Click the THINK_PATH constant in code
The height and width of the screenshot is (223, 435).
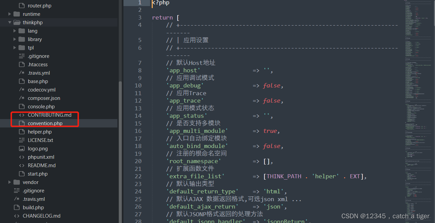click(x=284, y=176)
